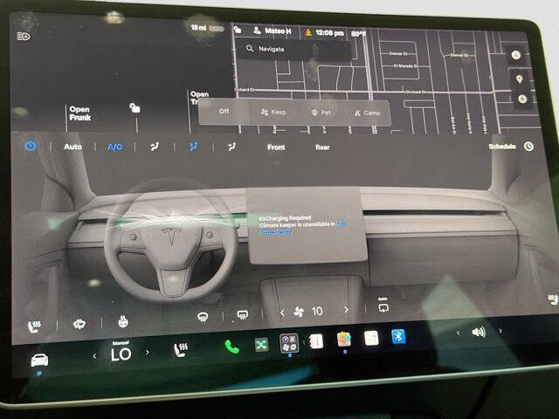This screenshot has width=559, height=419.
Task: Tap the passenger seat heater icon at the screen edge
Action: click(553, 300)
